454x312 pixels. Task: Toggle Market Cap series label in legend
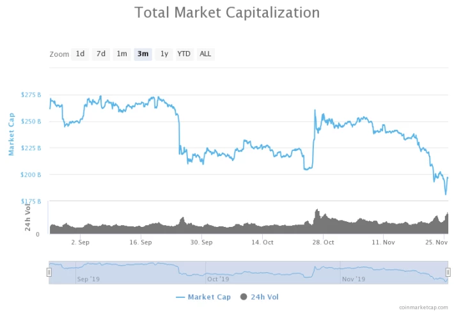[x=209, y=297]
